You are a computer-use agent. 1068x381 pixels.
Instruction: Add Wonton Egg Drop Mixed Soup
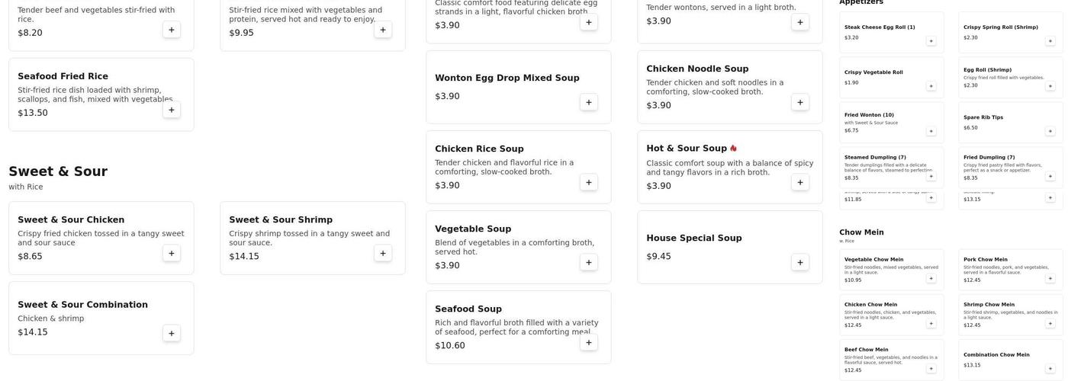click(589, 102)
